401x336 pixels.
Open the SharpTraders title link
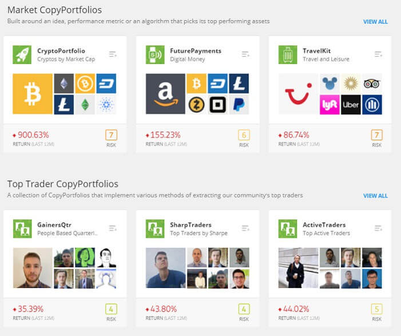coord(191,225)
